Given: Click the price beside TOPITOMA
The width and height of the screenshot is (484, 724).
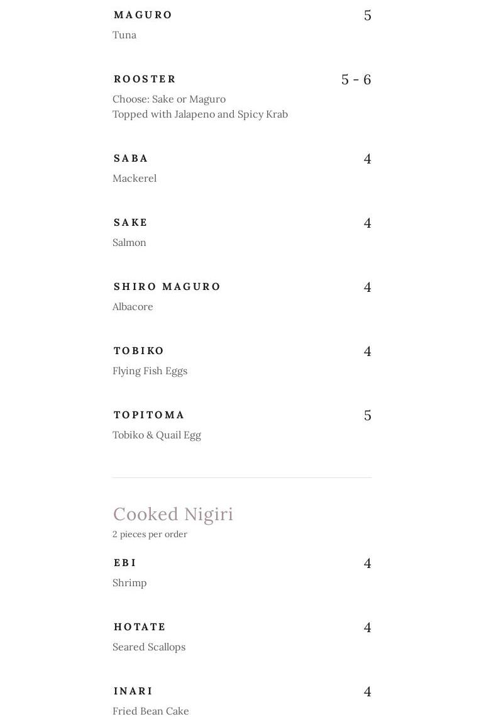Looking at the screenshot, I should click(x=368, y=415).
